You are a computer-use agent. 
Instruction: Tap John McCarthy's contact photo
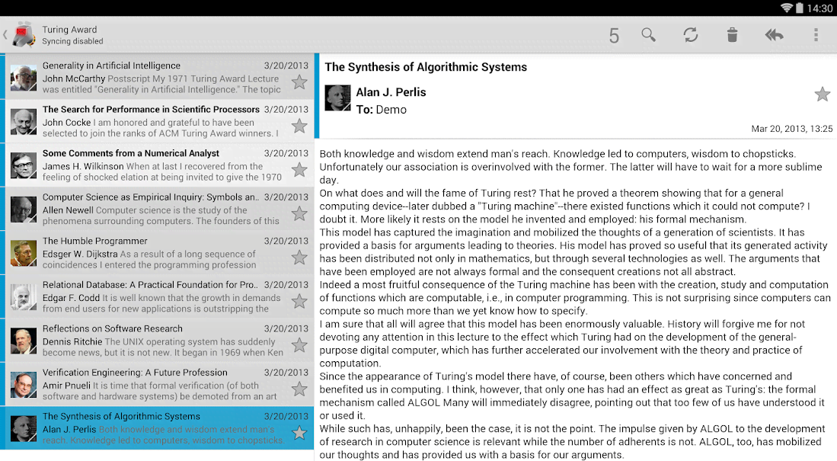(24, 78)
